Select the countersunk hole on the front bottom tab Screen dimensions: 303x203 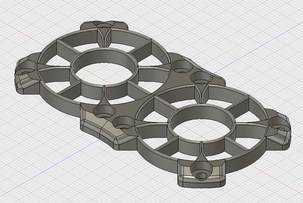coord(201,171)
